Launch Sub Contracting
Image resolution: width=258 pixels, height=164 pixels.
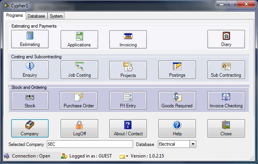(x=226, y=70)
